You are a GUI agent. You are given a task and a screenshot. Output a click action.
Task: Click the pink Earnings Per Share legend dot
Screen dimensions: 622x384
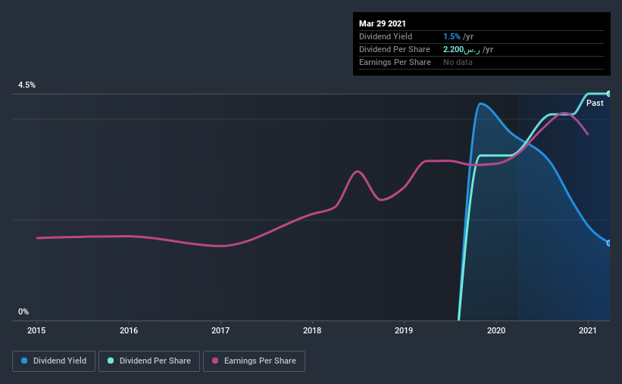coord(215,361)
